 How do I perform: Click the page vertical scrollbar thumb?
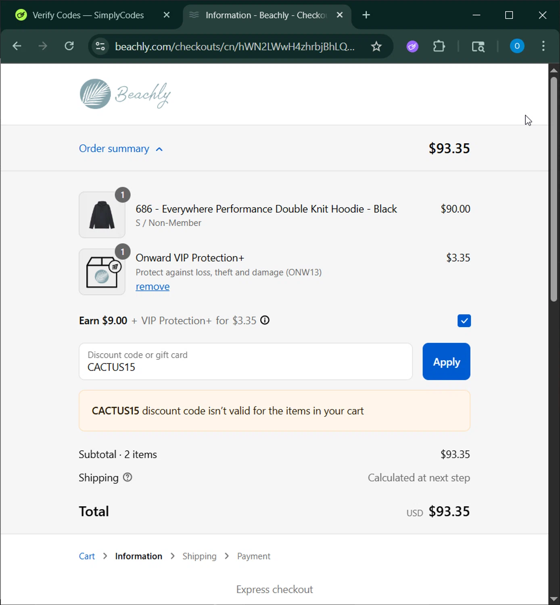554,190
